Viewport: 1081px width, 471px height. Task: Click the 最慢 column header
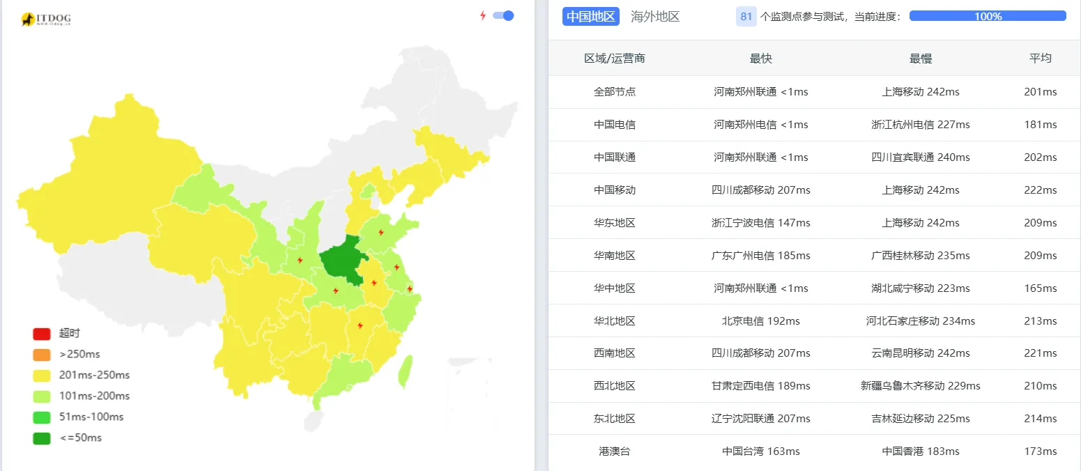921,59
